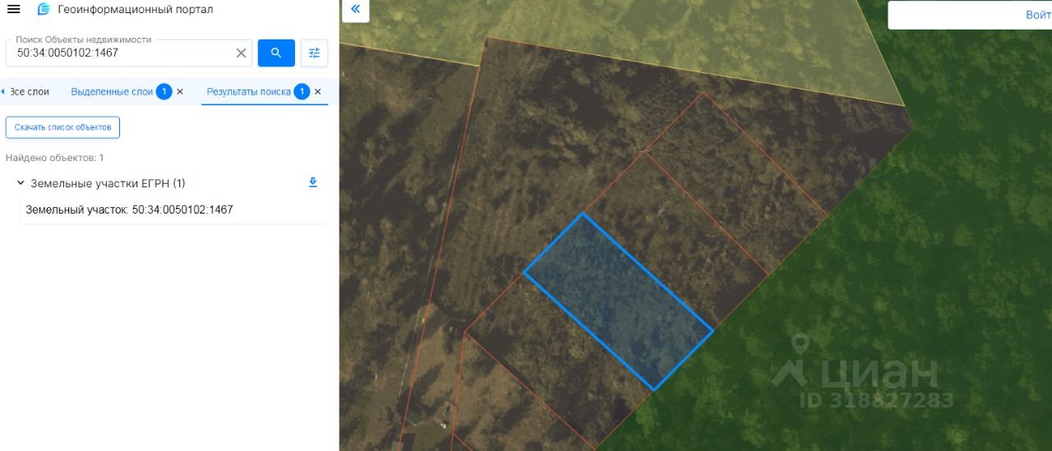
Task: Click the Земельные участки ЕГРН (1) label
Action: (x=108, y=183)
